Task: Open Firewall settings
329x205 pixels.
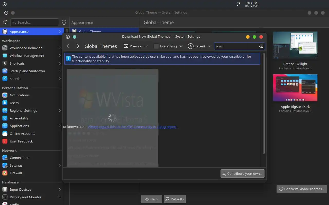Action: click(31, 173)
